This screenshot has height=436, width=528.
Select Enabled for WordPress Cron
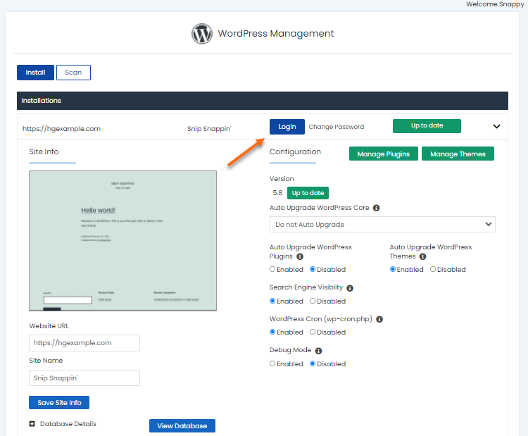point(272,332)
